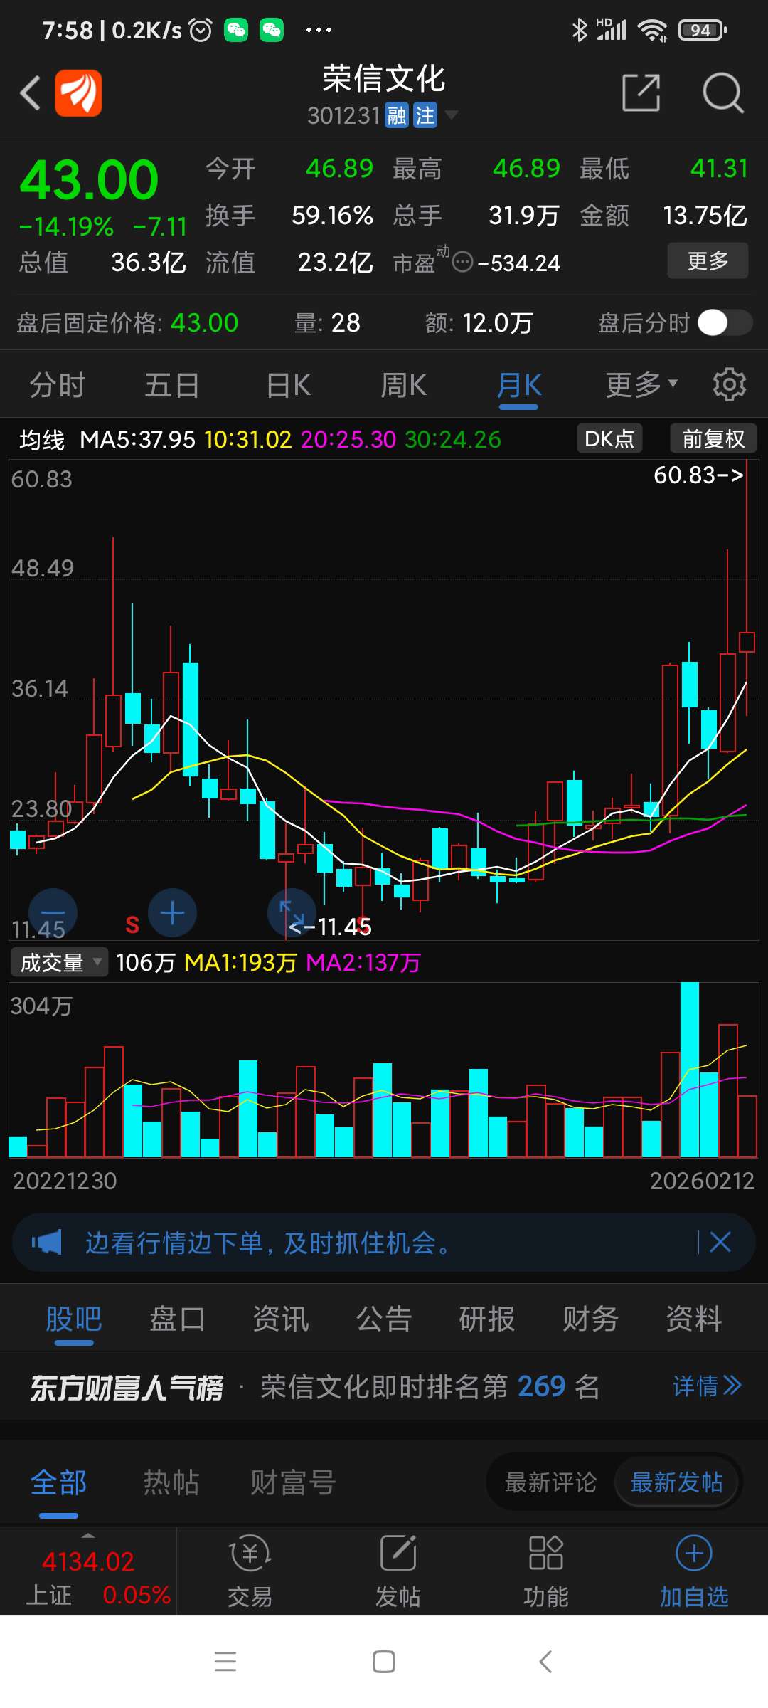
Task: Open 资料 profile tab
Action: [694, 1319]
